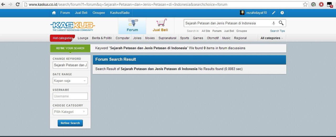This screenshot has width=336, height=137.
Task: Expand the All categories dropdown
Action: [272, 38]
